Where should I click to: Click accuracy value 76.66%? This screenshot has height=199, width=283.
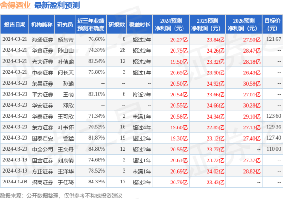(x=97, y=39)
